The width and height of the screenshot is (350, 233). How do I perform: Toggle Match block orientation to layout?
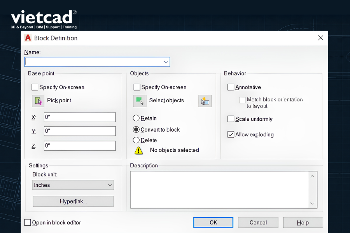coord(242,100)
